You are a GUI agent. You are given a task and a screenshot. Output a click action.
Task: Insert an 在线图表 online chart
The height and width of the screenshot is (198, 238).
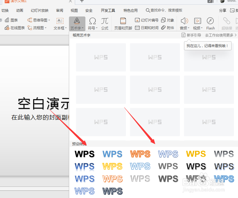[15, 28]
